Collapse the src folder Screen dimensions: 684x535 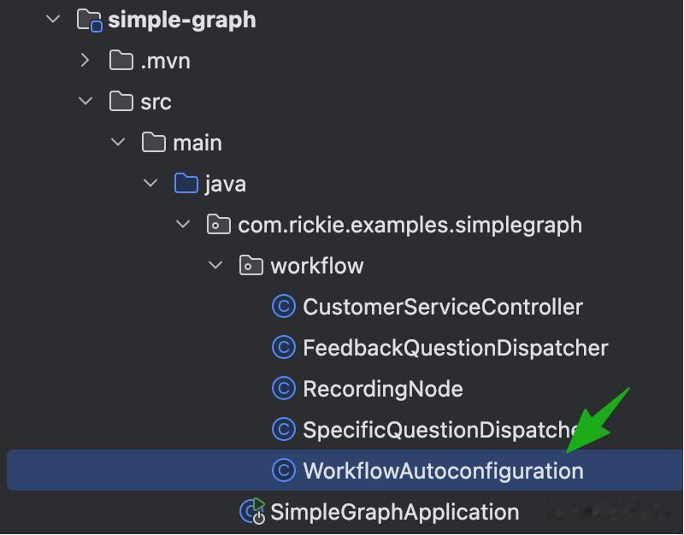[x=85, y=102]
